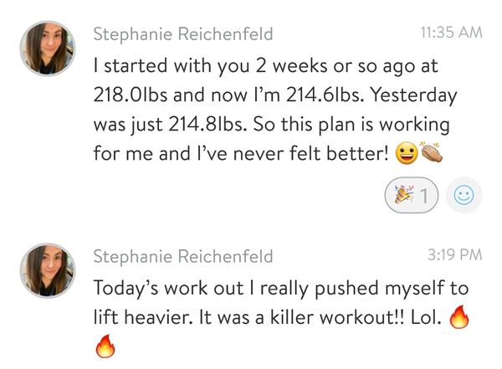Click the "214.8lbs" text in the message

pos(207,125)
